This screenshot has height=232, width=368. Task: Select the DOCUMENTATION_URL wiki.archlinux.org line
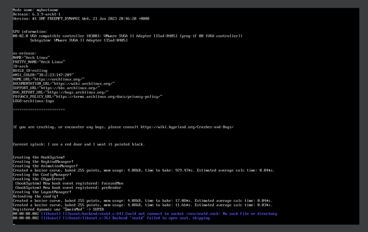coord(64,83)
